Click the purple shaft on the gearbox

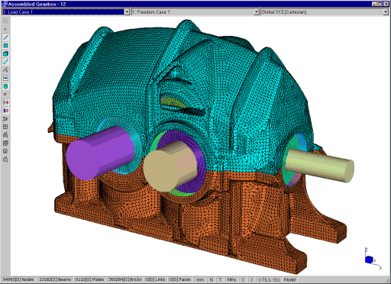101,153
